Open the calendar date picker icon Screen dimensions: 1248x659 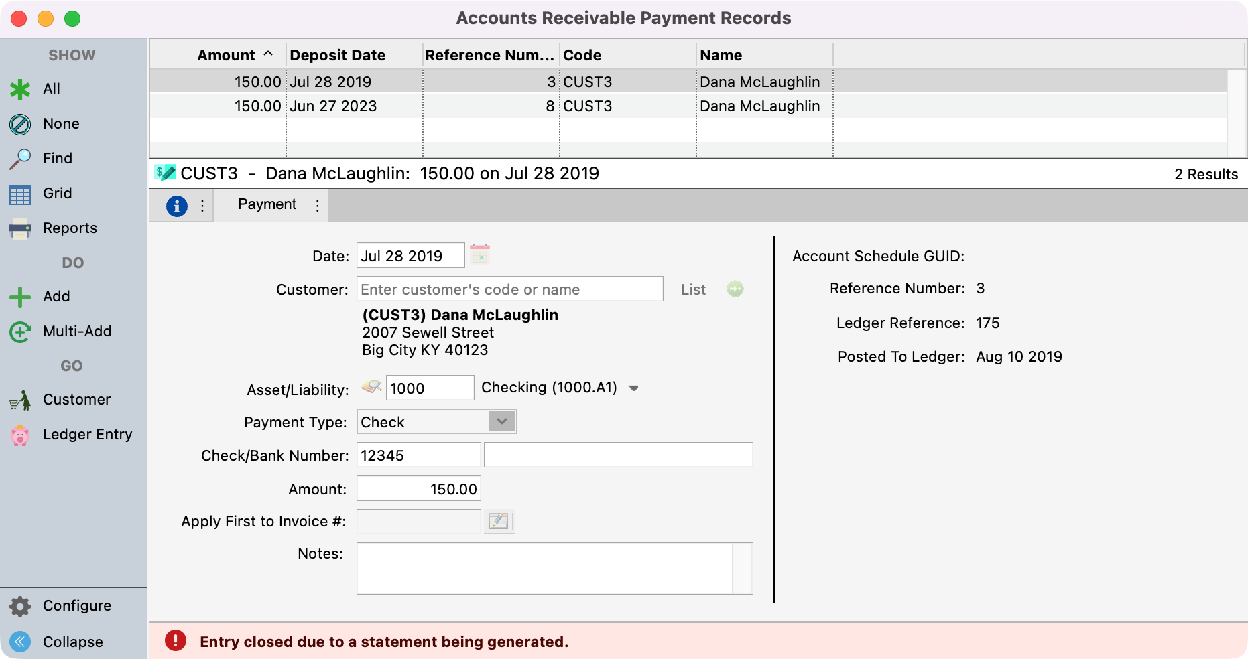(x=480, y=255)
